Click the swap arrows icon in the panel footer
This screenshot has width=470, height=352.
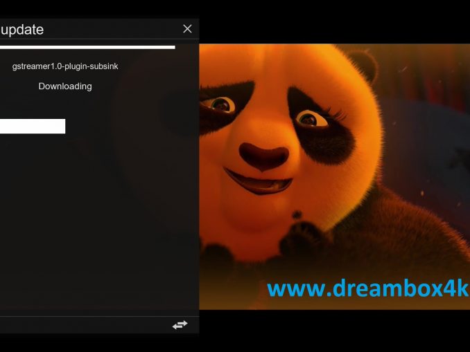coord(180,325)
